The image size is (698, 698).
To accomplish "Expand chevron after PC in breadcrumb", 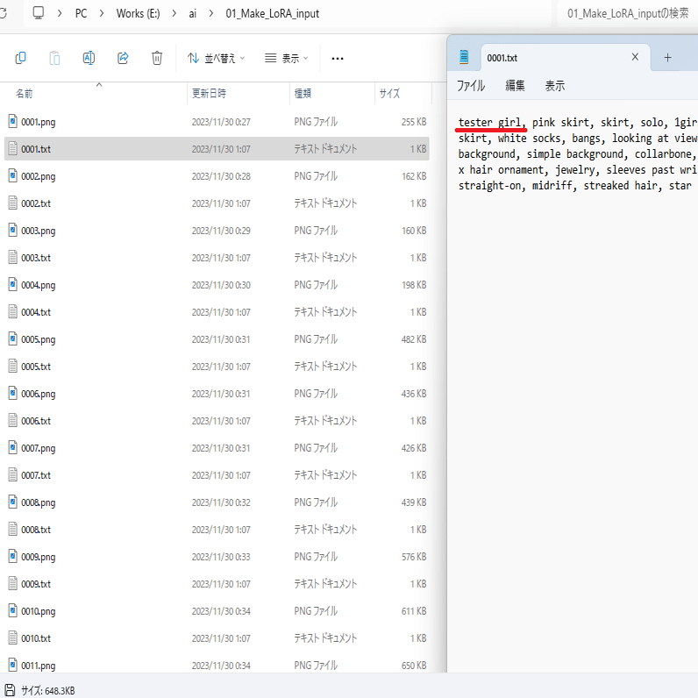I will [x=102, y=13].
